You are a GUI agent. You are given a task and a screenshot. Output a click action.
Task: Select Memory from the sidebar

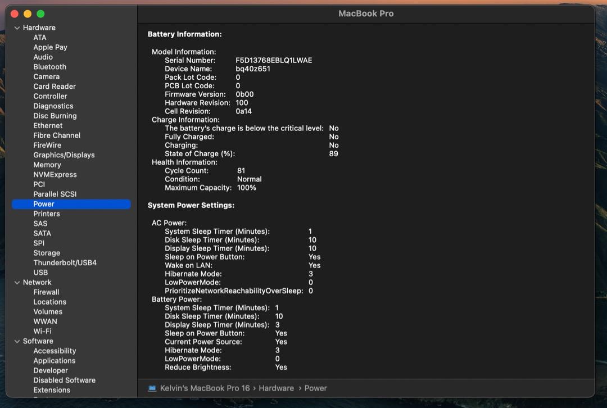[47, 165]
